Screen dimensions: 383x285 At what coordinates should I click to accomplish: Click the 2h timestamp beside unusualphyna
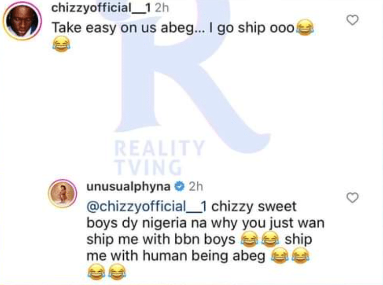tap(196, 187)
